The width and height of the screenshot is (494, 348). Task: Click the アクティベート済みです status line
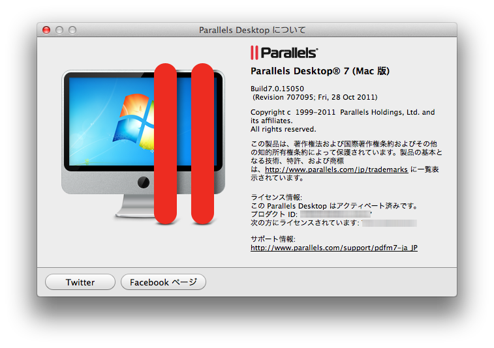(x=335, y=206)
